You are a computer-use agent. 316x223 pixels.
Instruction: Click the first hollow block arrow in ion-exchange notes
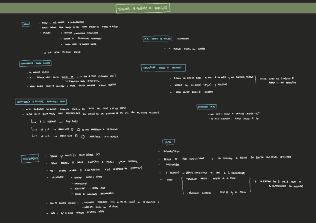(x=78, y=129)
